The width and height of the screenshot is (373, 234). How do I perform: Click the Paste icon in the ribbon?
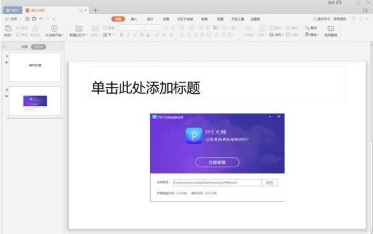8,29
